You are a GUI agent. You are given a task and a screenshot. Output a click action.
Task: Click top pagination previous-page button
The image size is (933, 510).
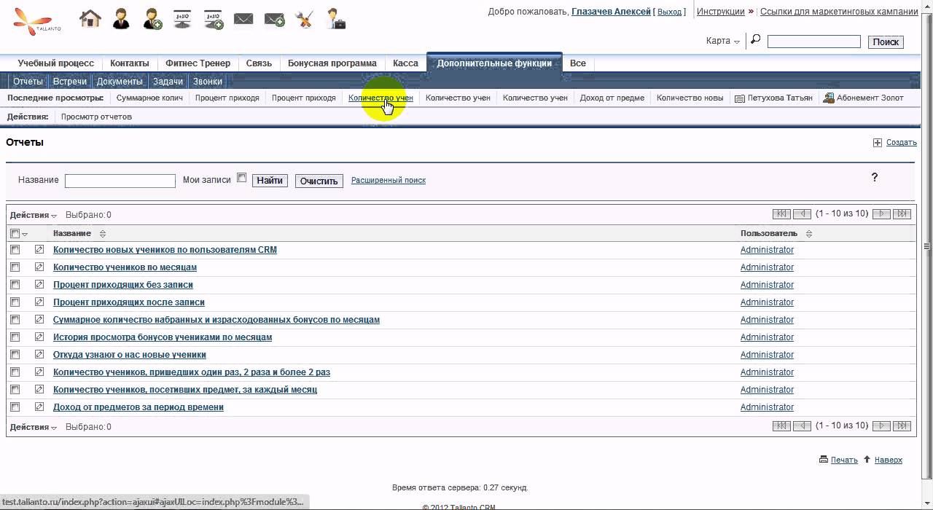point(803,213)
